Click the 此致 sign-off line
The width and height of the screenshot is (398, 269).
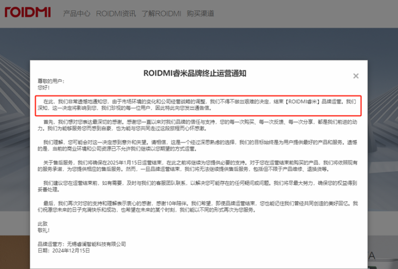tap(43, 224)
